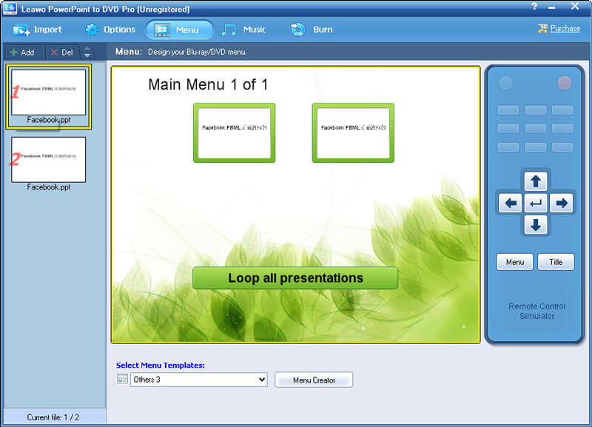Go to the Music tab
The image size is (592, 427).
[244, 30]
